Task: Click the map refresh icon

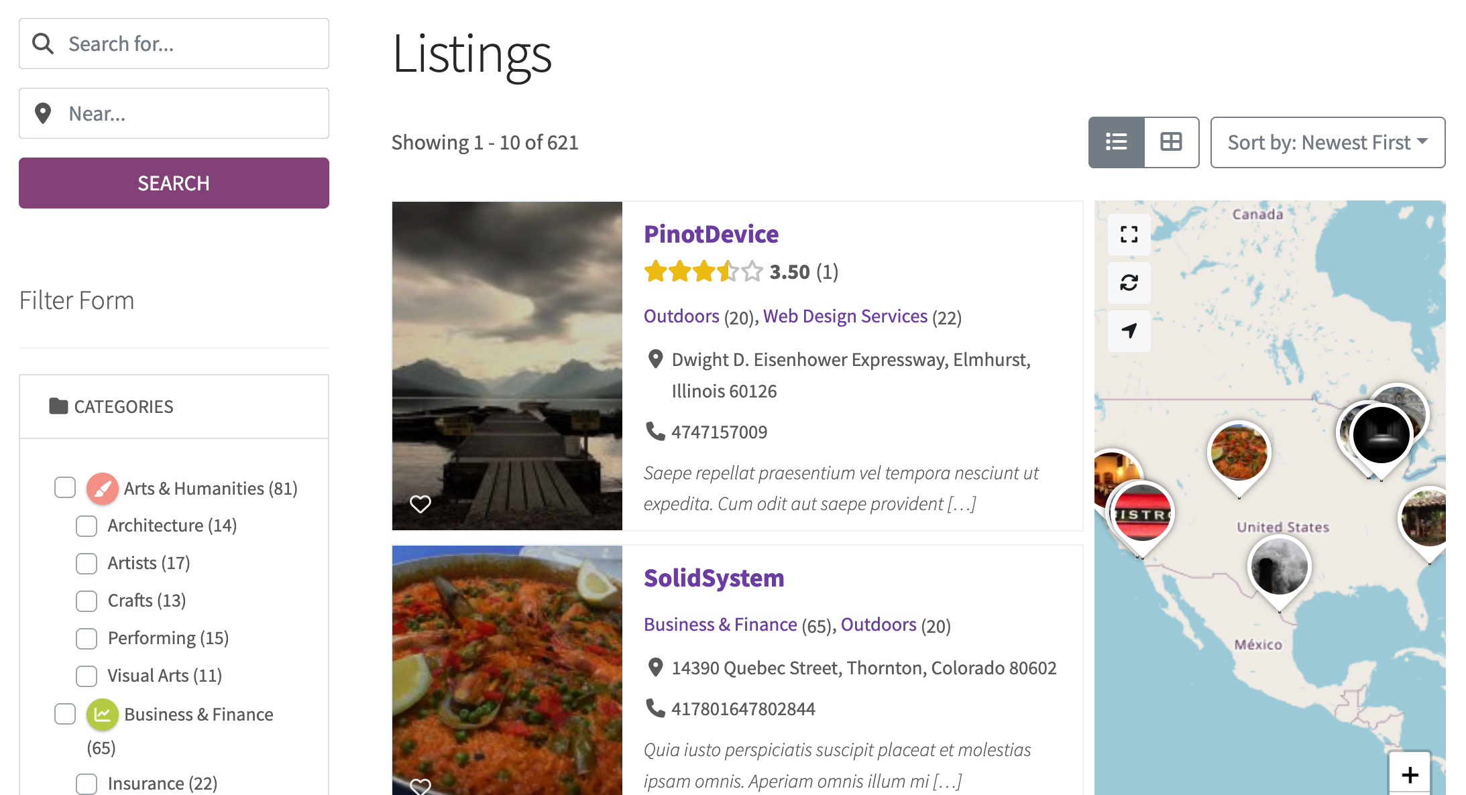Action: [x=1129, y=282]
